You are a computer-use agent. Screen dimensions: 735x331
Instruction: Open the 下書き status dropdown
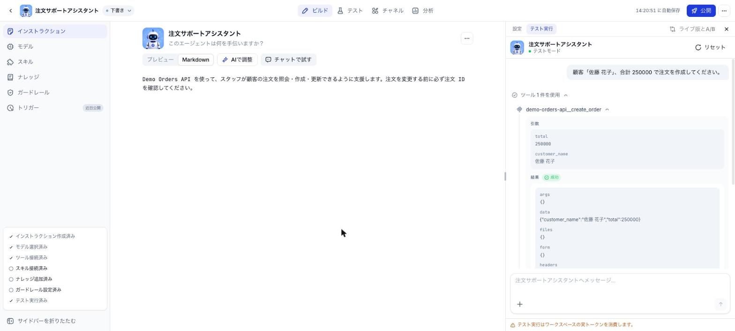[x=118, y=10]
